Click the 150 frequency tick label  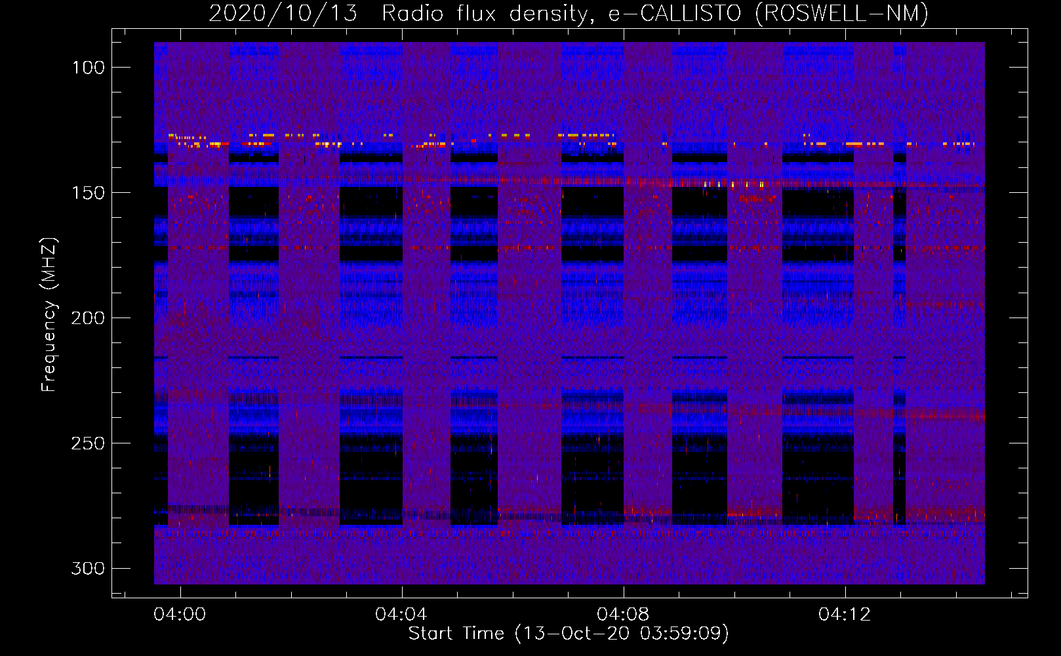88,193
